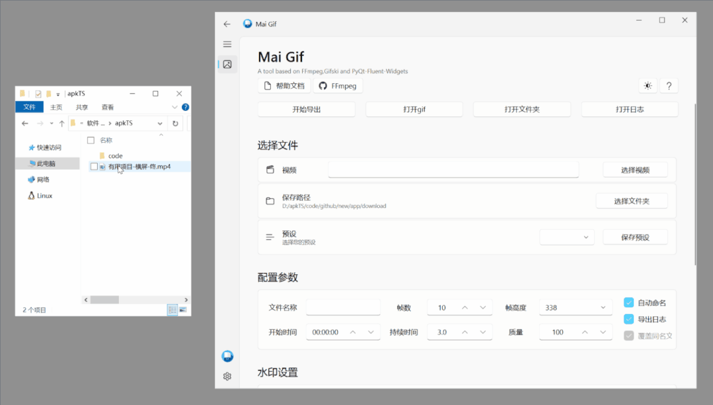Open the 主页 tab in apkTS Explorer
The height and width of the screenshot is (405, 713).
pyautogui.click(x=56, y=107)
